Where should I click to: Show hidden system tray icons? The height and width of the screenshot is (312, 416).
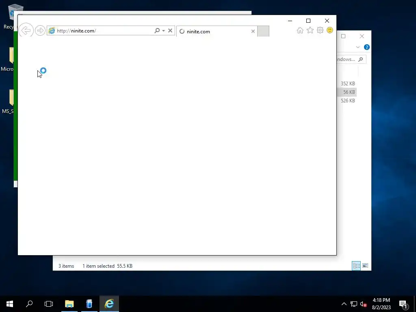[x=344, y=304]
